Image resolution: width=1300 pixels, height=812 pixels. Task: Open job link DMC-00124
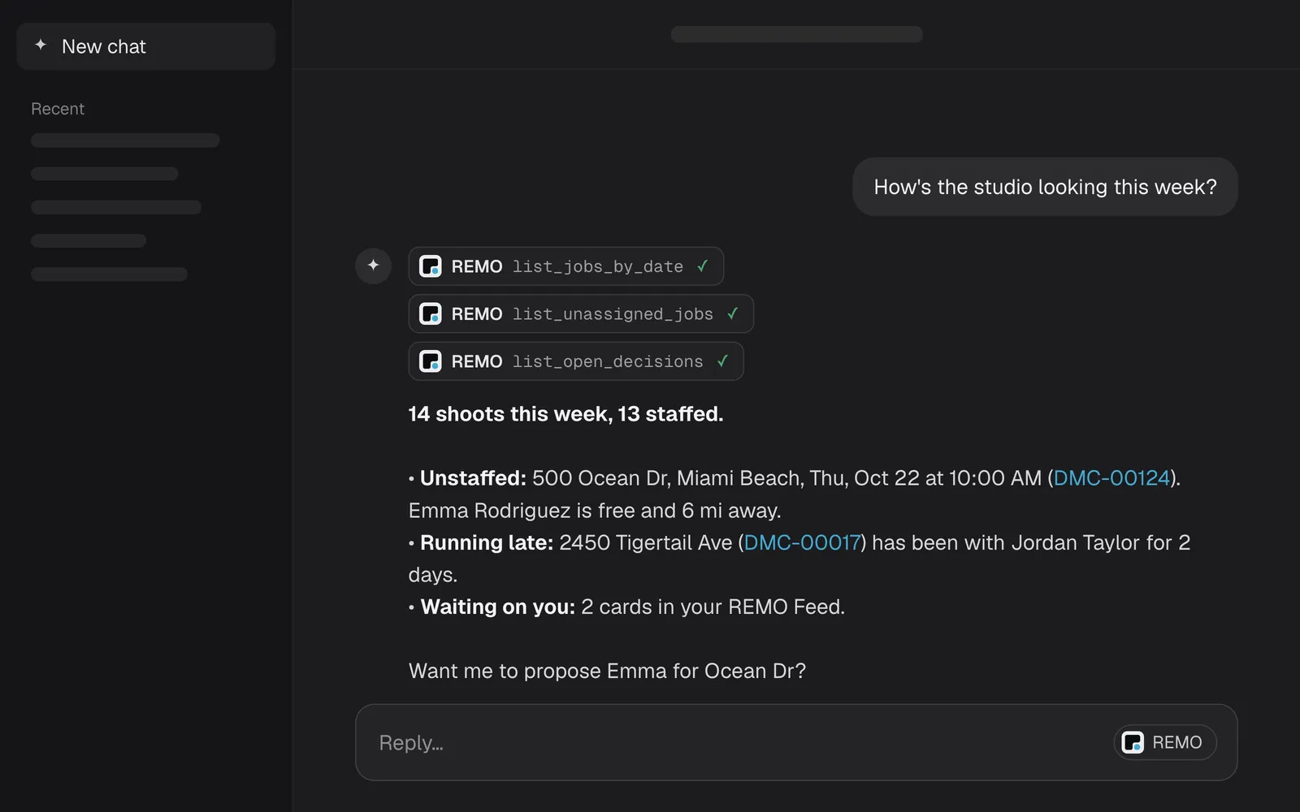pos(1111,478)
